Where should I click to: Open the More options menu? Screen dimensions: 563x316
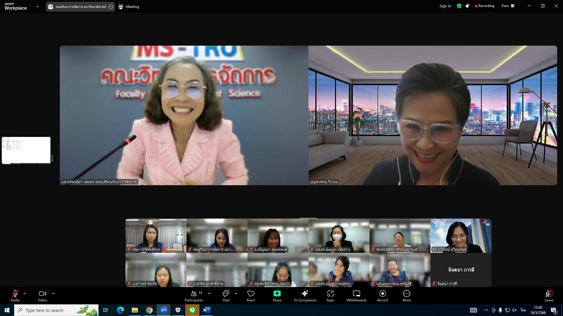point(406,296)
